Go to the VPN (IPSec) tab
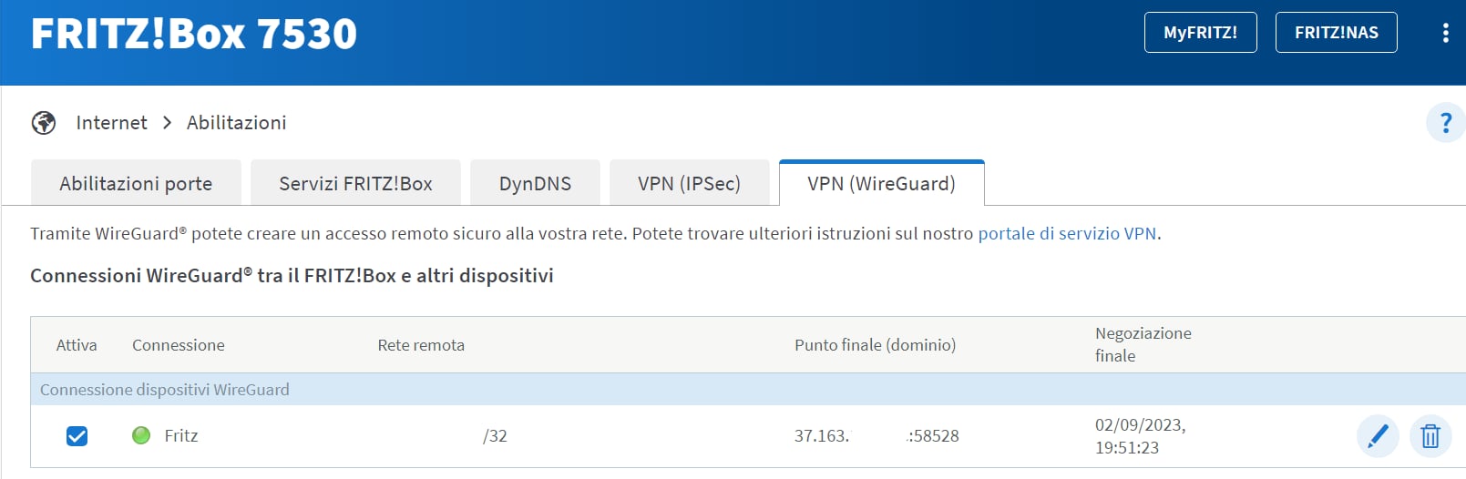Screen dimensions: 1466x479 tap(689, 183)
